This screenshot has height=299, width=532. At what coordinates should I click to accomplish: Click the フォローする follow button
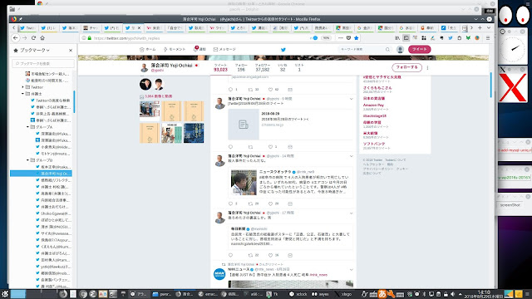tap(406, 67)
